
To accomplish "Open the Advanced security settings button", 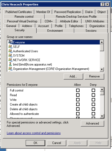I will tap(93, 123).
